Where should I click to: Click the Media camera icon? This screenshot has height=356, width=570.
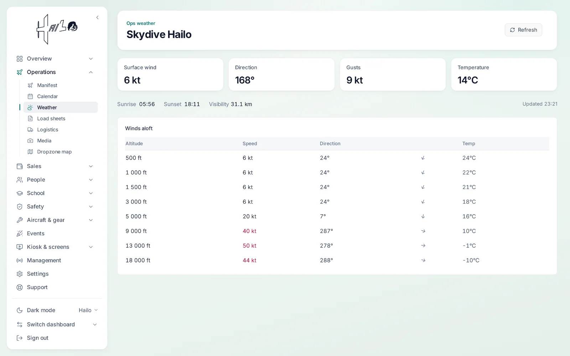coord(30,141)
